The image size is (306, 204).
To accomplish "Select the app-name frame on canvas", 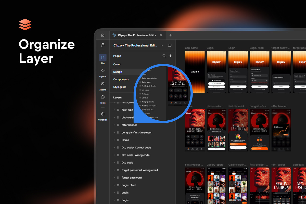I will pyautogui.click(x=195, y=72).
